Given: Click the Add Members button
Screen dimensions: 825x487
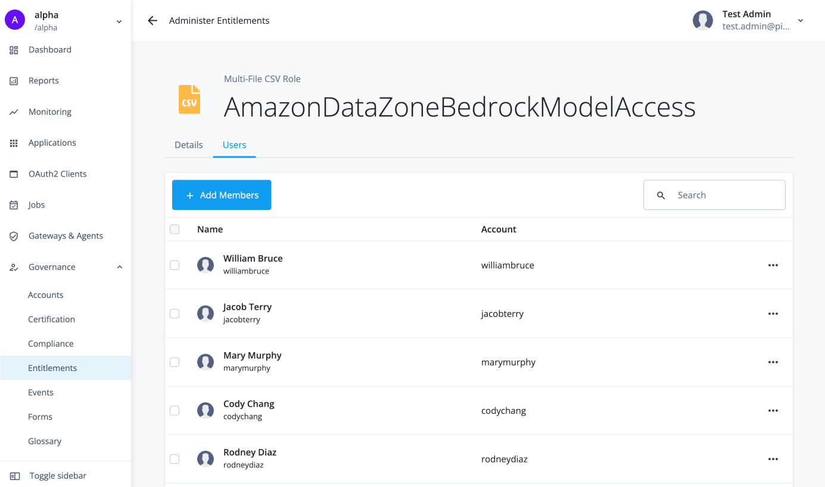Looking at the screenshot, I should pos(221,194).
